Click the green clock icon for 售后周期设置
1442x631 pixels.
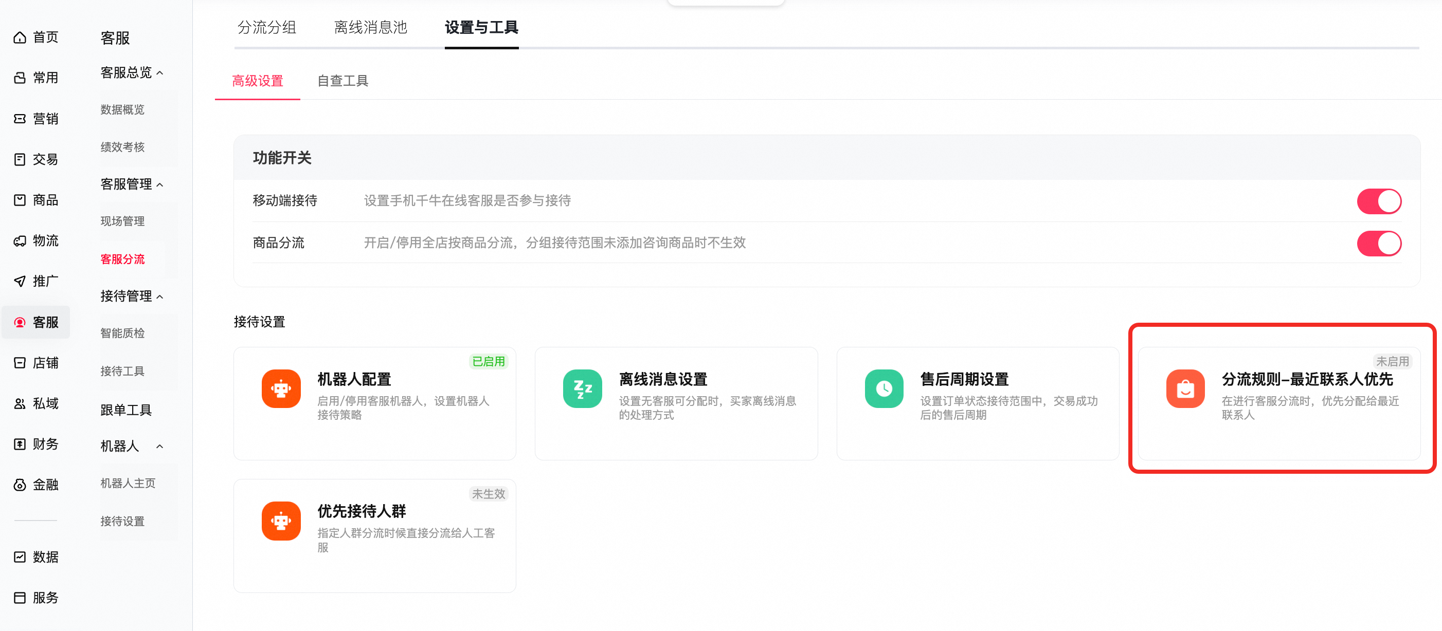tap(884, 389)
